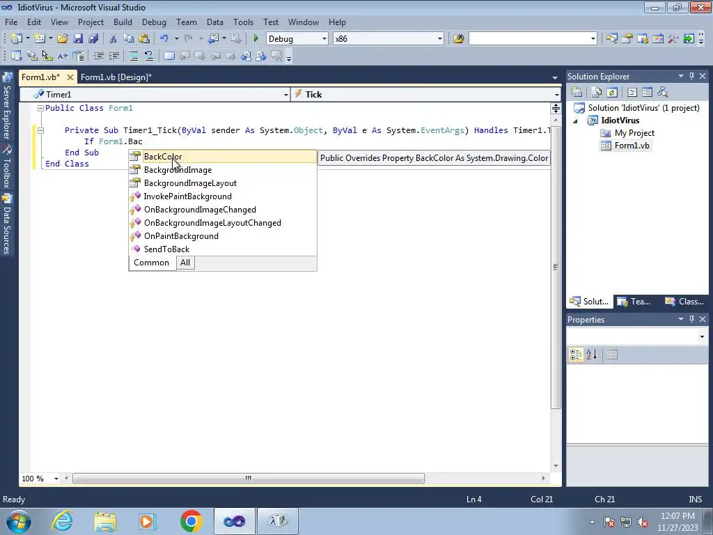Paste from clipboard using the toolbar icon
The image size is (713, 535).
tap(144, 39)
